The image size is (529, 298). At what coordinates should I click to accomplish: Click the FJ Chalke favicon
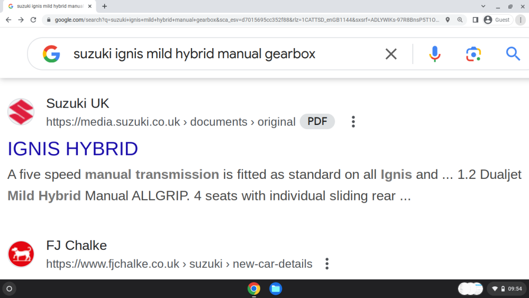point(21,254)
